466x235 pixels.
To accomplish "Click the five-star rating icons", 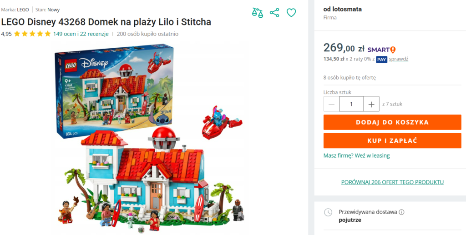I will point(32,34).
